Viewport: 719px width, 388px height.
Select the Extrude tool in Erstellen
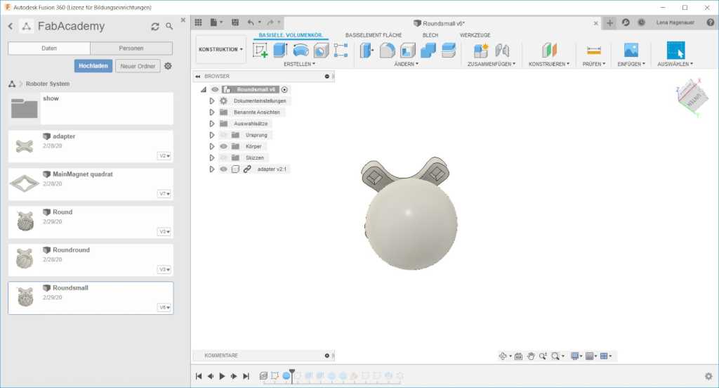point(280,51)
